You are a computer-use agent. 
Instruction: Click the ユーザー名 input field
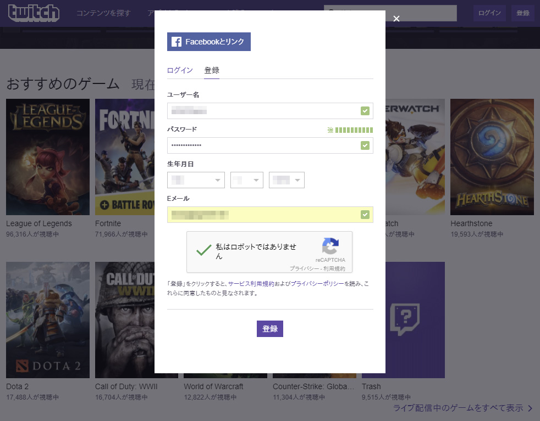pos(270,111)
